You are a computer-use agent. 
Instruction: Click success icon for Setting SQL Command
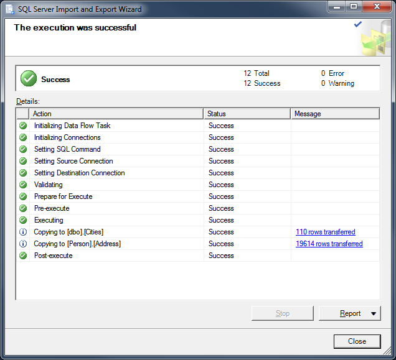pos(23,149)
